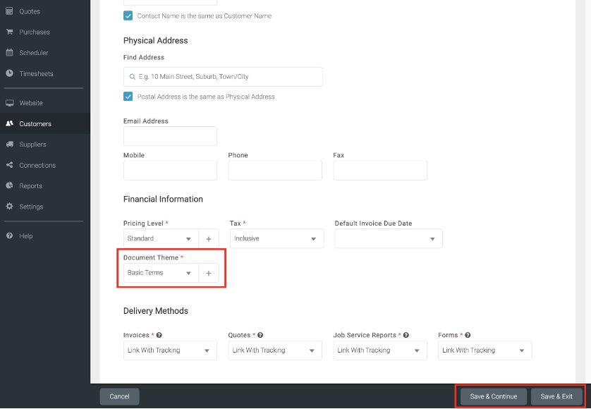
Task: Open the Invoices delivery method dropdown
Action: [170, 350]
